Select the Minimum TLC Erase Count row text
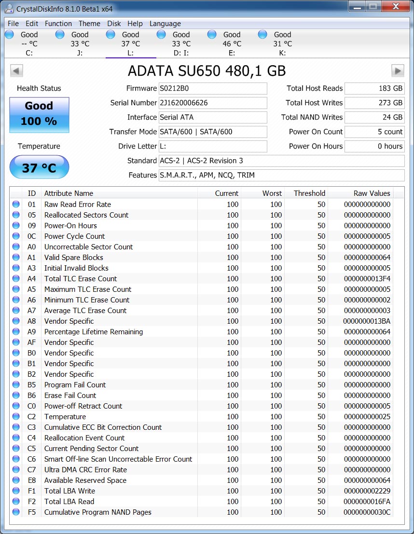 87,300
